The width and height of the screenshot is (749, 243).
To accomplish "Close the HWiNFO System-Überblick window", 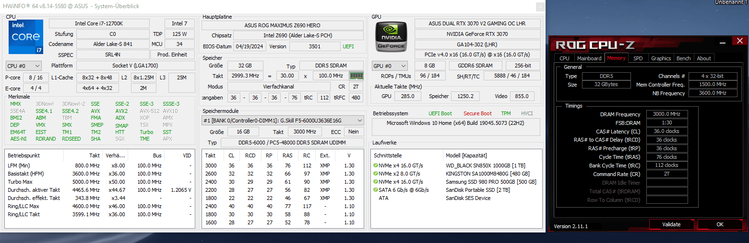I will pyautogui.click(x=540, y=6).
